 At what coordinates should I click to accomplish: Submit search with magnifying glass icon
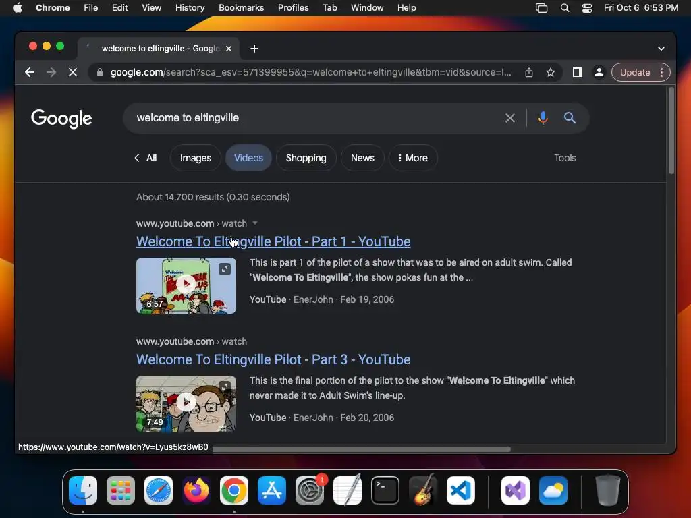tap(570, 117)
